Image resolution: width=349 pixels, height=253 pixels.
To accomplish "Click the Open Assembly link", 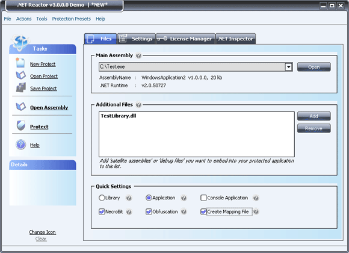I will coord(49,108).
